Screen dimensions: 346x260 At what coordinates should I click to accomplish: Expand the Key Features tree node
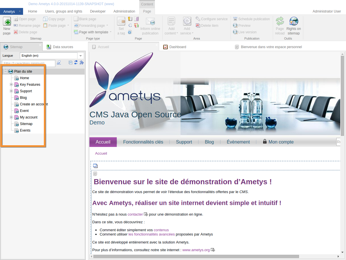[x=11, y=85]
